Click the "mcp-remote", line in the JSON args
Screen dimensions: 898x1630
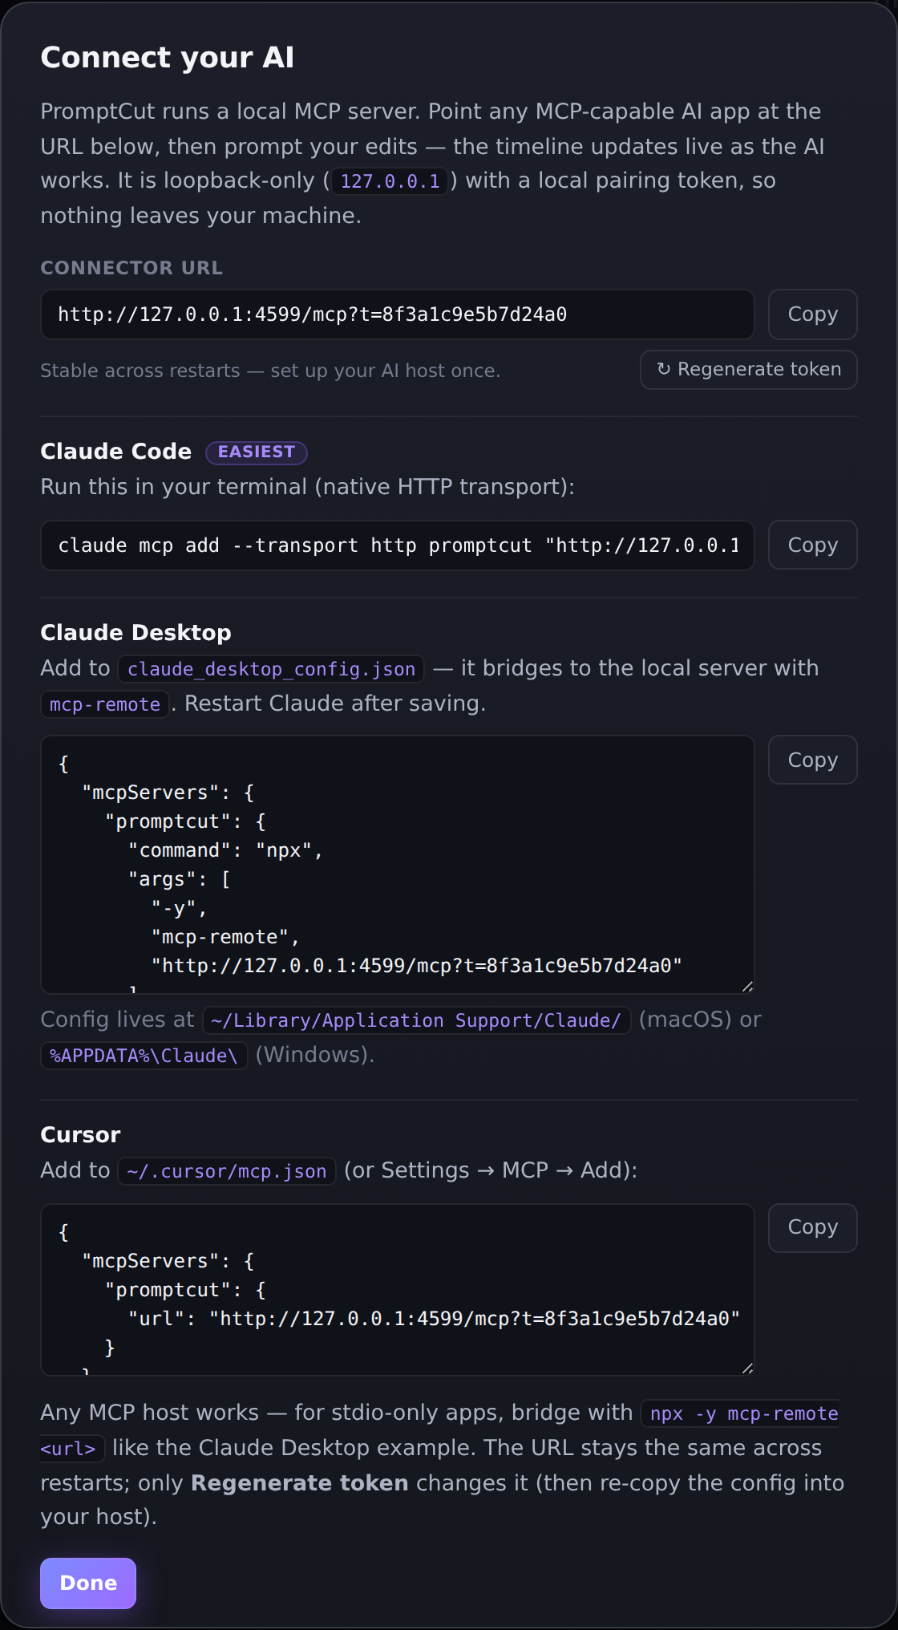[x=225, y=937]
